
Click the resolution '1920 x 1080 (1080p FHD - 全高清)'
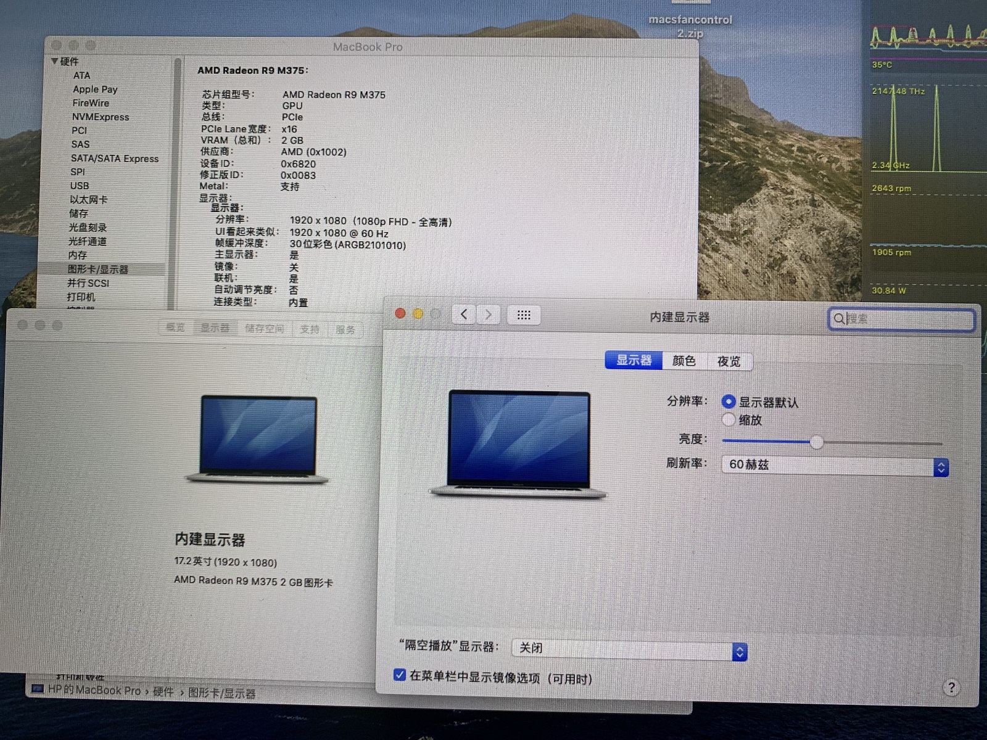[x=371, y=221]
